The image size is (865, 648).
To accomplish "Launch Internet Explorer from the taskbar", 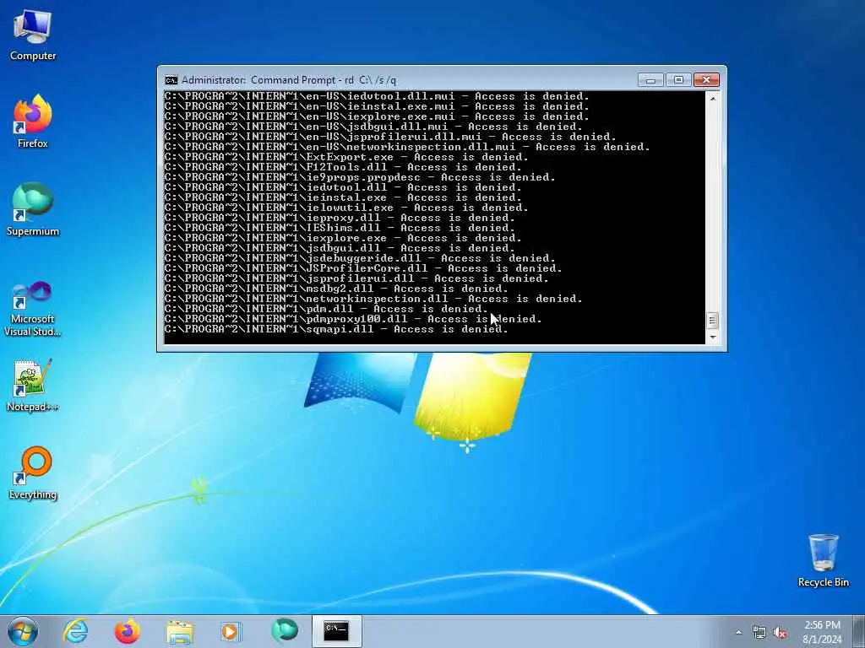I will [75, 631].
